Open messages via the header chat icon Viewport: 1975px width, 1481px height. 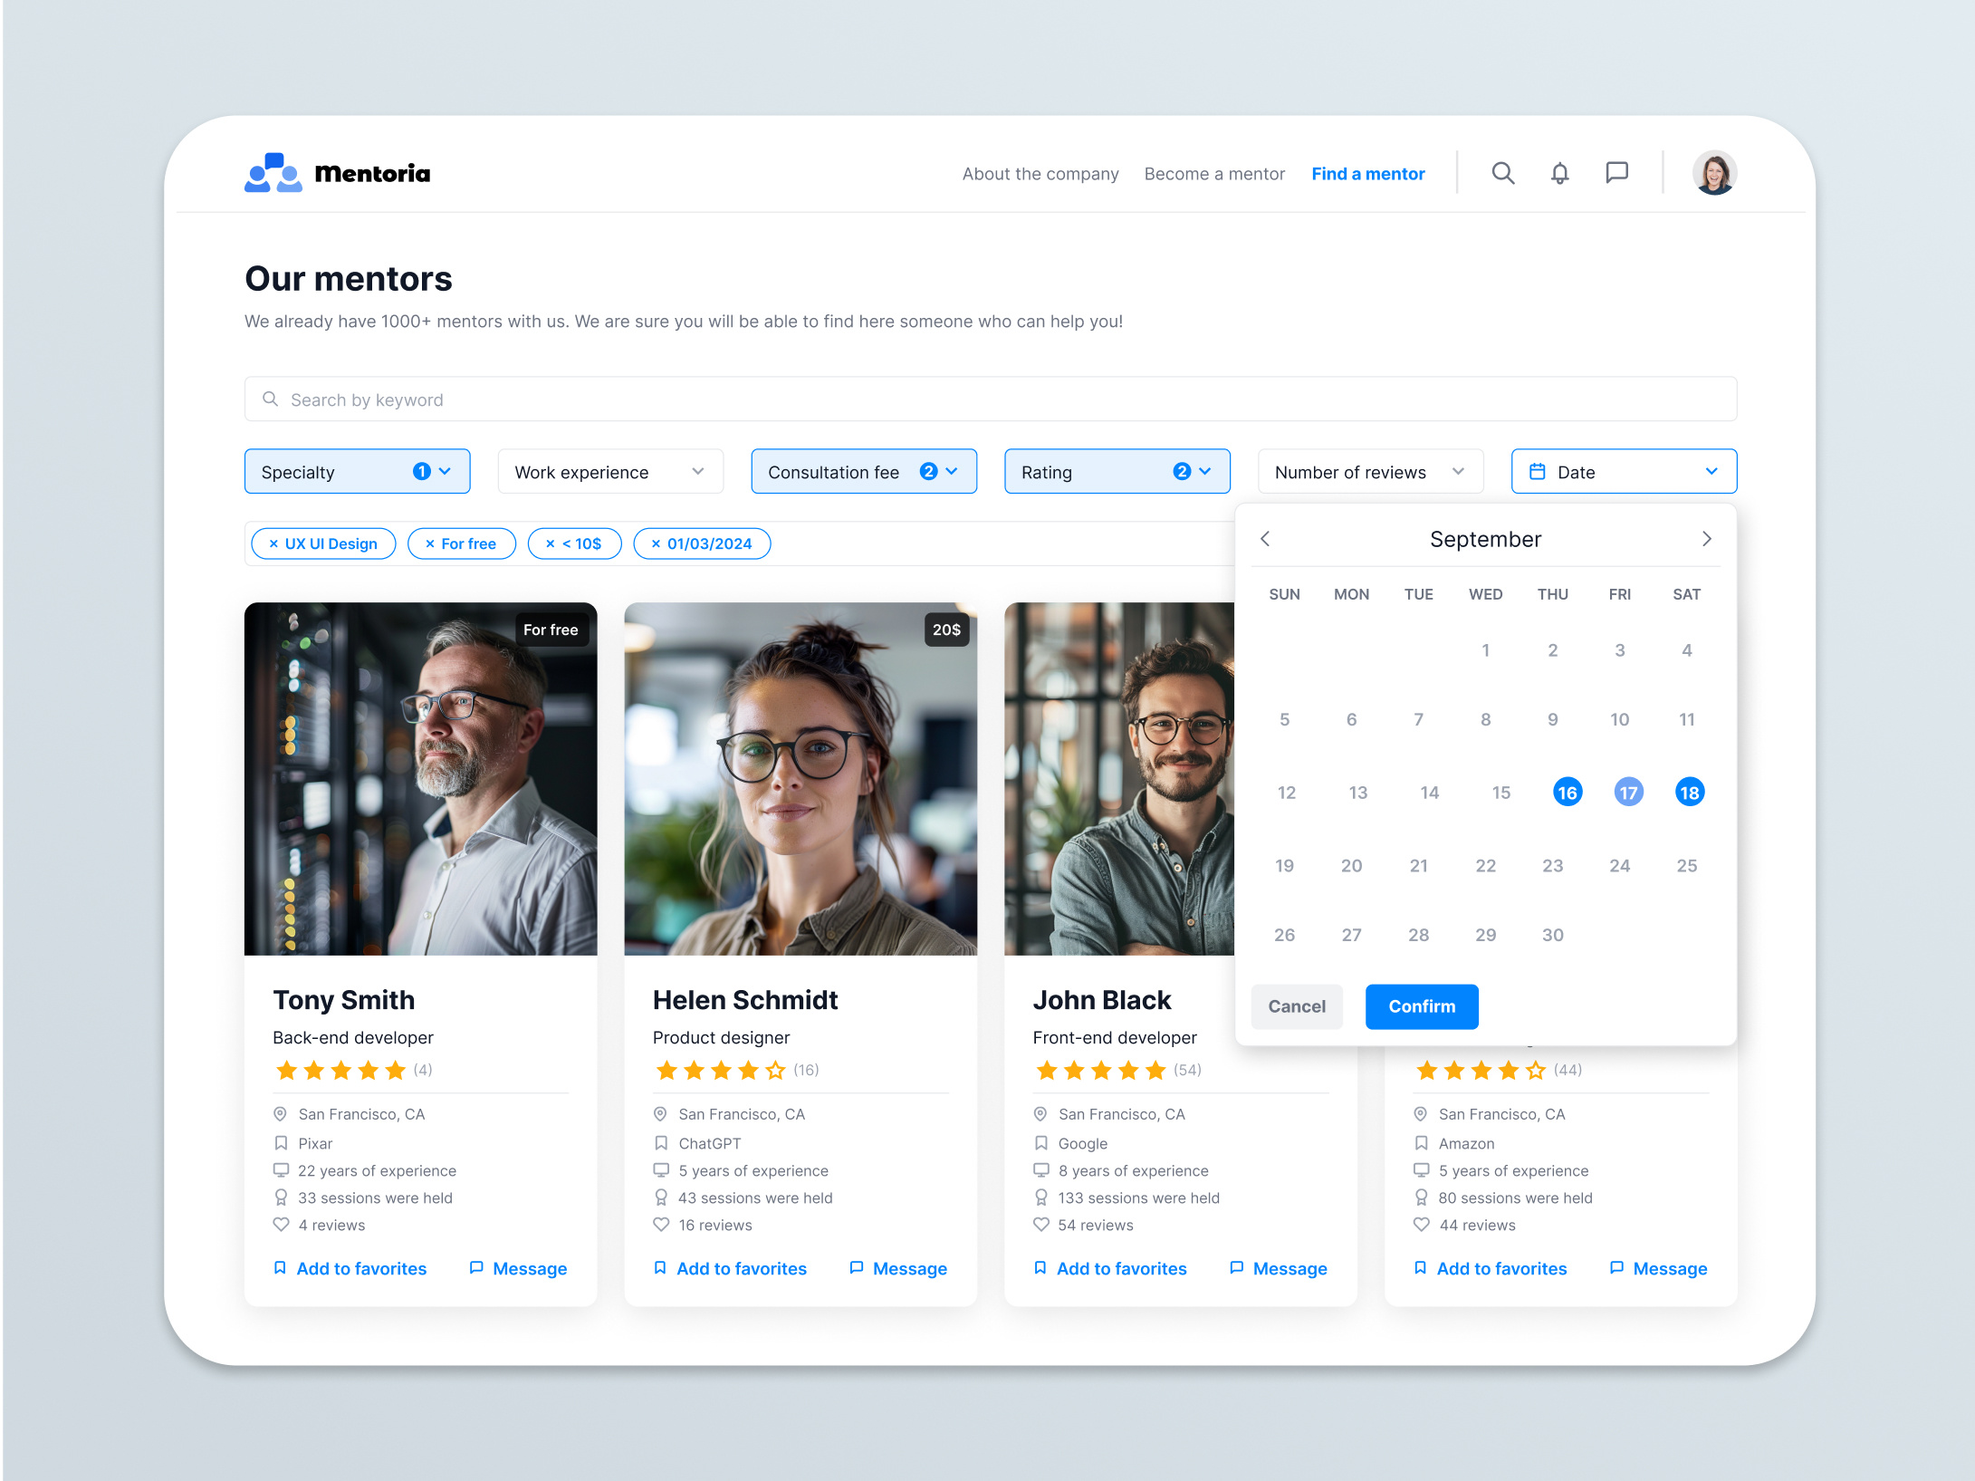[1616, 172]
